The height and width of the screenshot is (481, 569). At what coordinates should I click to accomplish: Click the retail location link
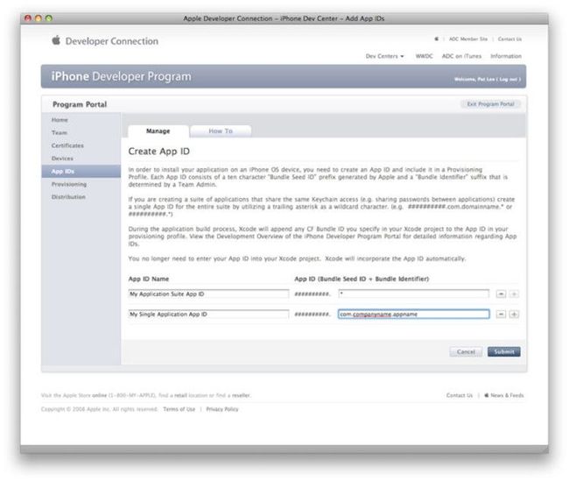180,395
